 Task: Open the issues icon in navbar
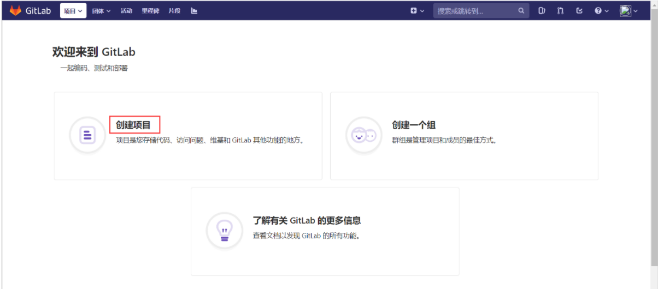(x=542, y=10)
